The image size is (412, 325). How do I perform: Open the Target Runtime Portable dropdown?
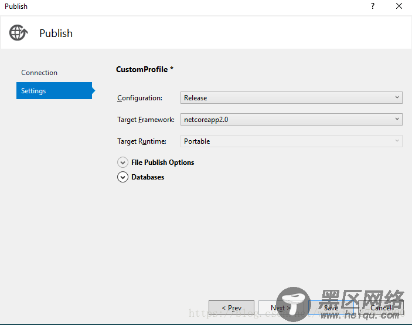coord(291,141)
